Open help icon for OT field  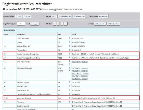pos(69,94)
